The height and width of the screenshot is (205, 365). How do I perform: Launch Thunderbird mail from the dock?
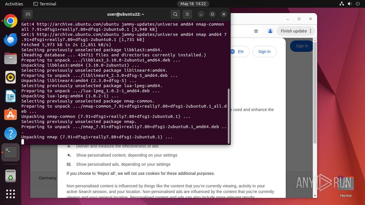tap(11, 40)
